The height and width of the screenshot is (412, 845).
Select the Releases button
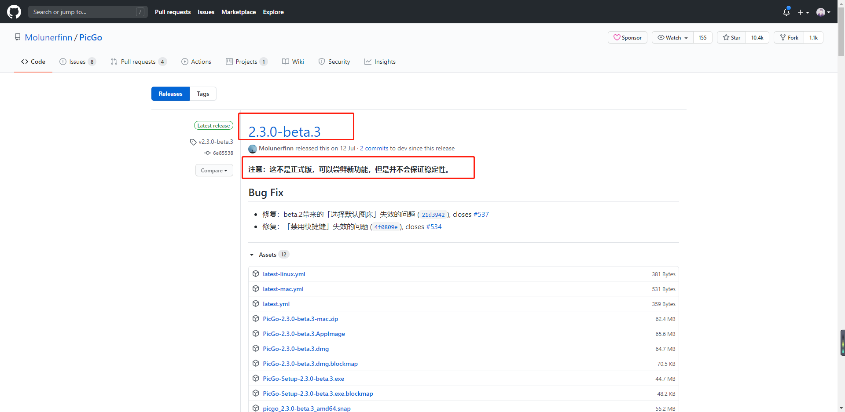(x=170, y=94)
